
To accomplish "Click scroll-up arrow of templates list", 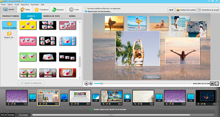I will [80, 22].
